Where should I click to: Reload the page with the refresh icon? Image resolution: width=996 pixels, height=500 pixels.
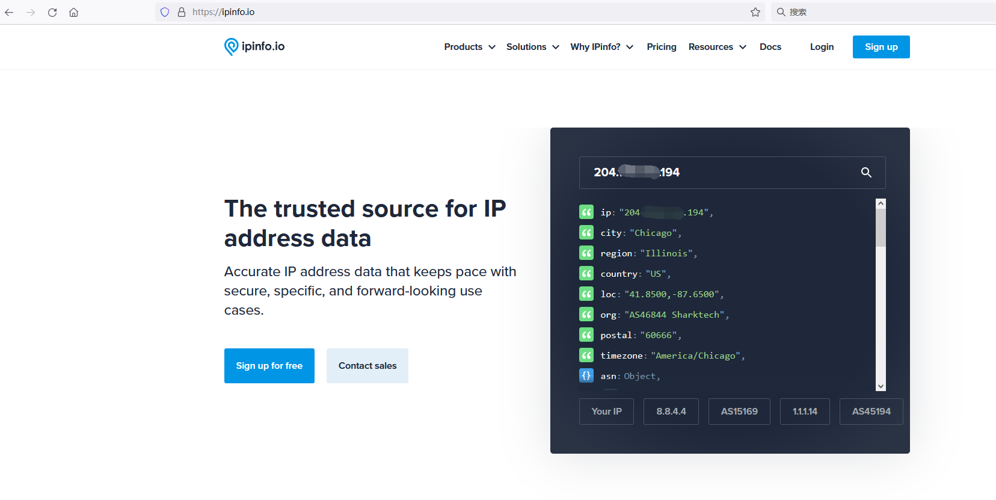tap(52, 12)
